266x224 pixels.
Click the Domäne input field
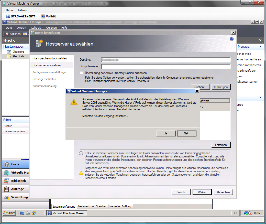tap(166, 60)
